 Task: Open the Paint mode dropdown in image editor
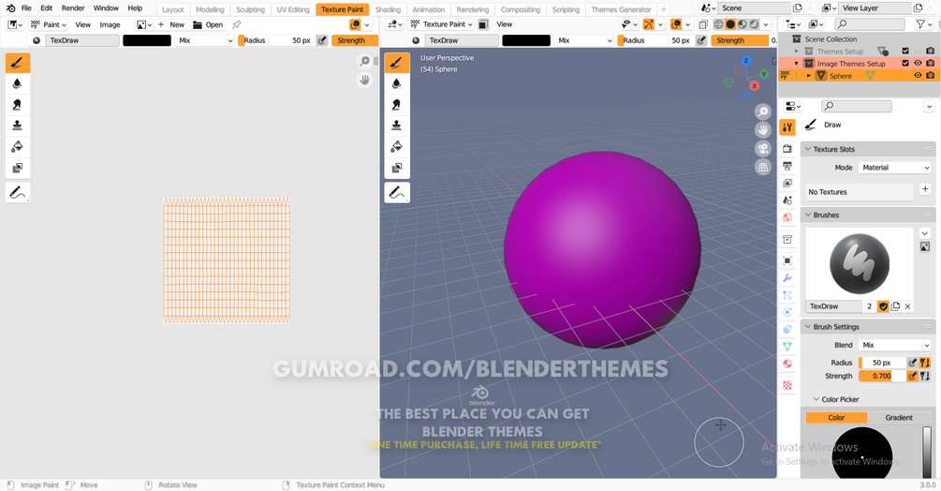click(x=48, y=24)
